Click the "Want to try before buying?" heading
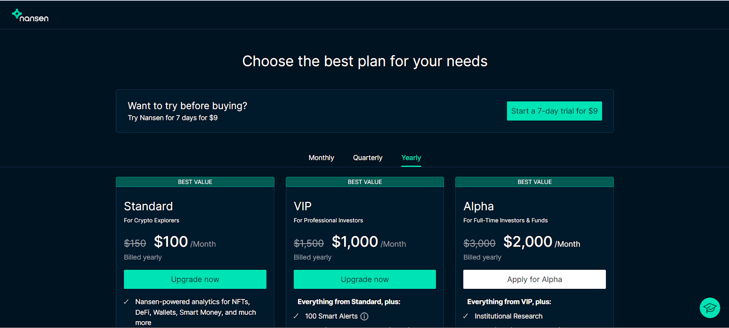 coord(187,106)
